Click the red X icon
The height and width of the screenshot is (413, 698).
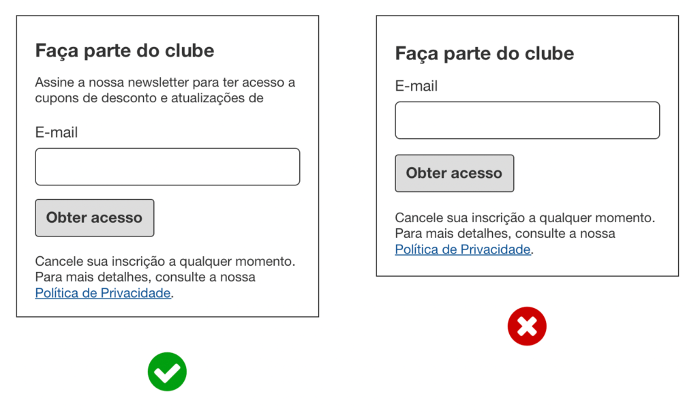pyautogui.click(x=527, y=326)
